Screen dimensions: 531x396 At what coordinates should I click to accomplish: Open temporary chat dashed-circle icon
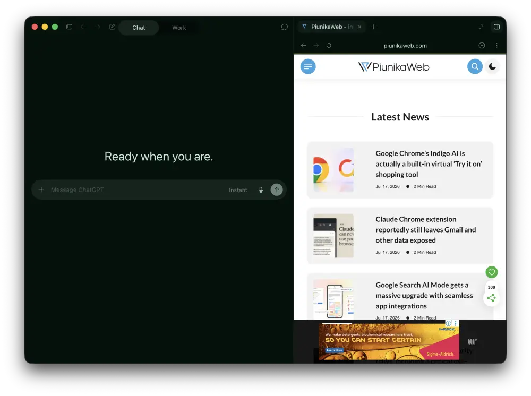click(285, 27)
